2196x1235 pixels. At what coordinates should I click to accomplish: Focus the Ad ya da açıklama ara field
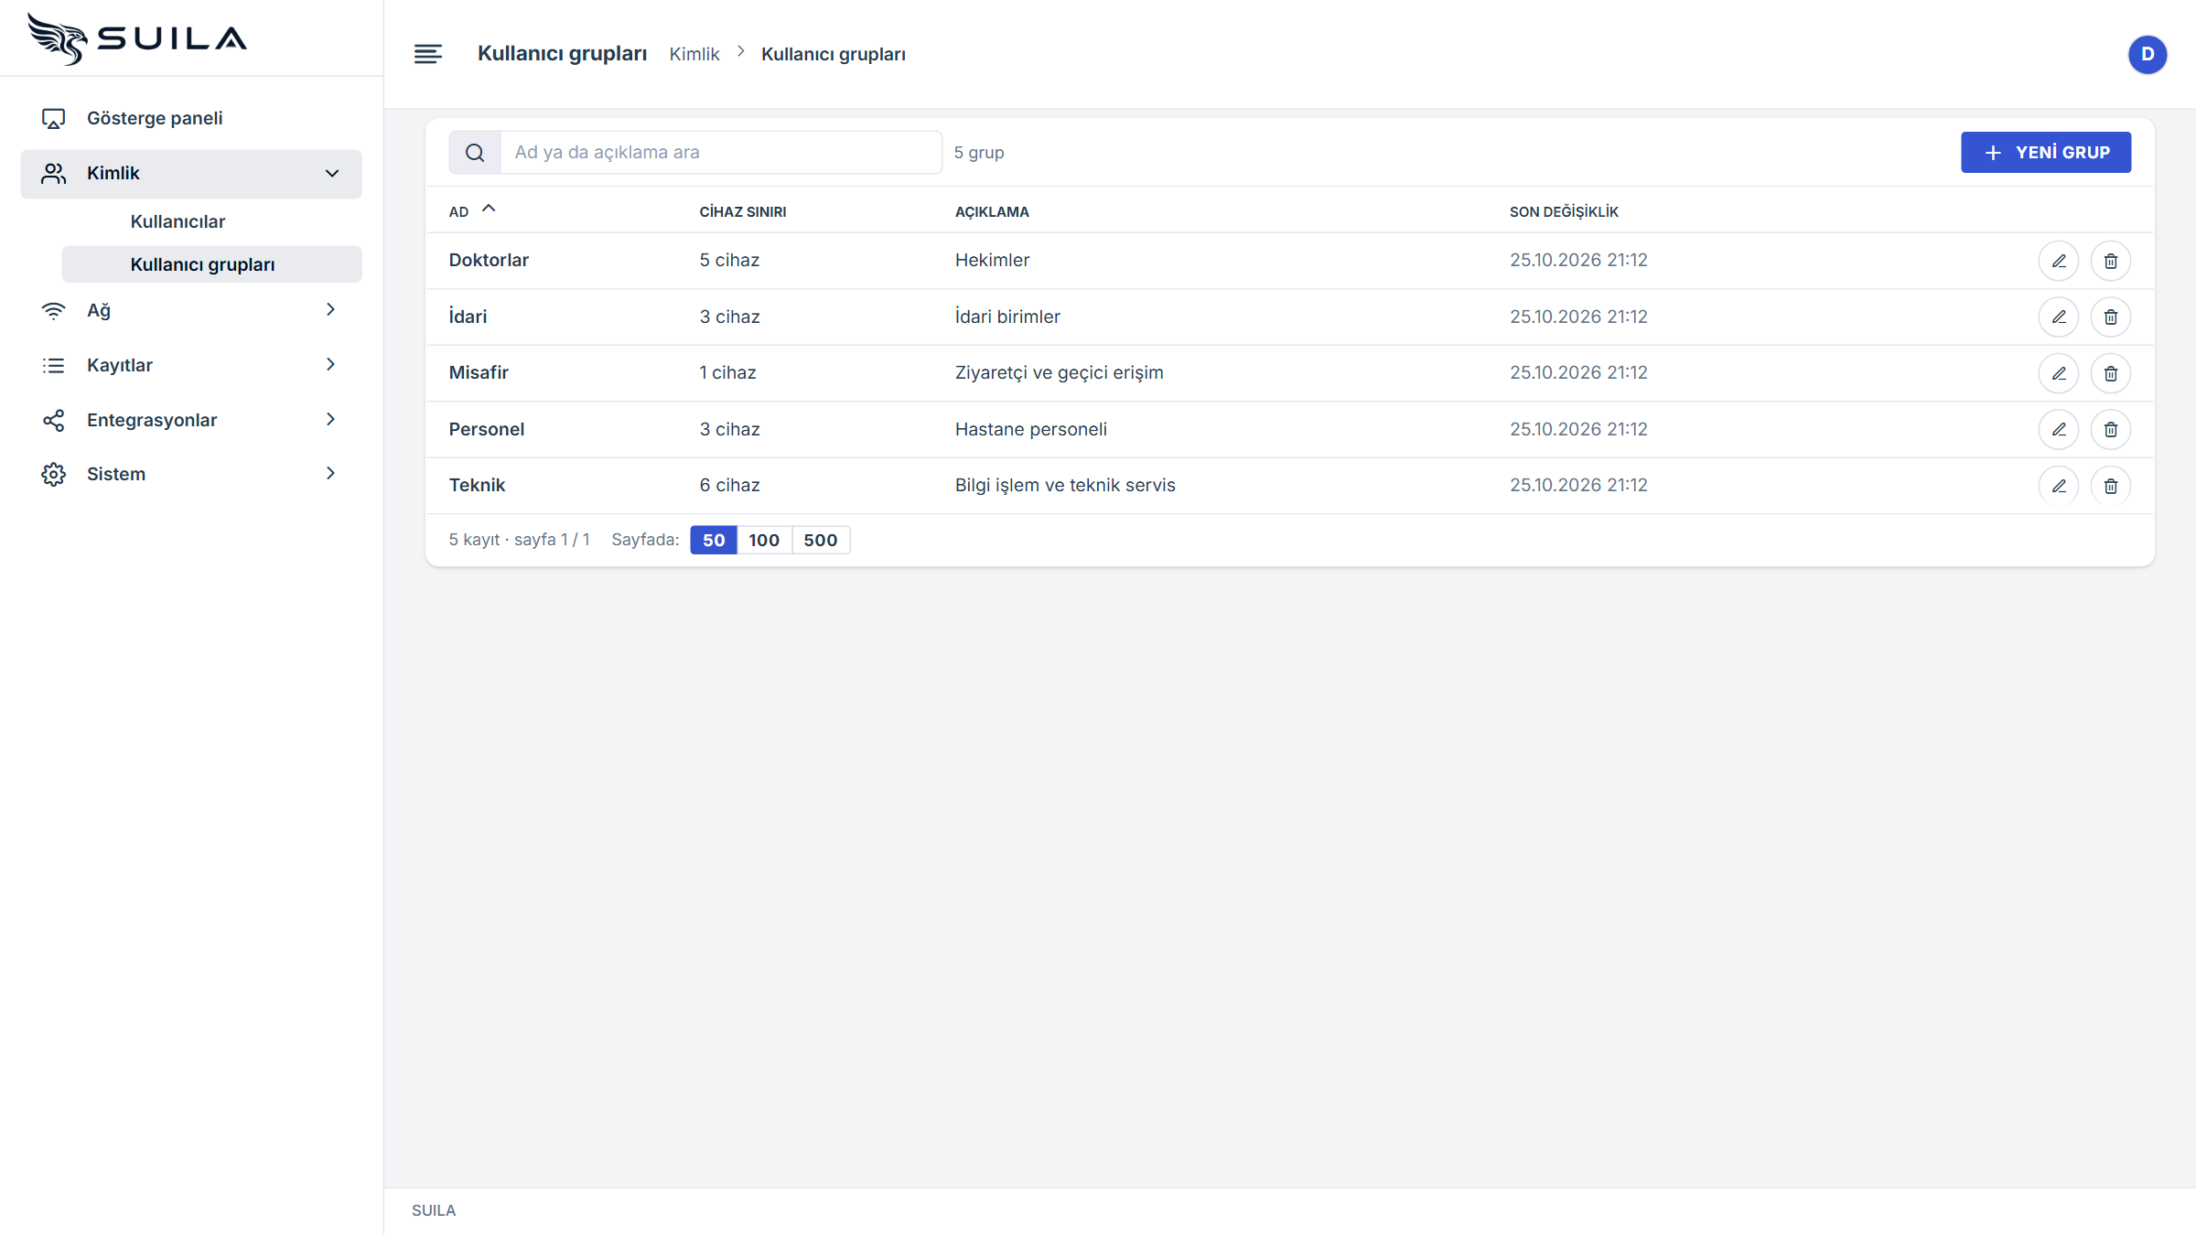click(720, 152)
